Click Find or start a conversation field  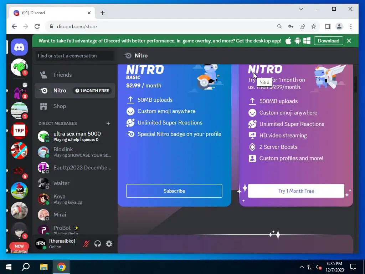point(75,56)
